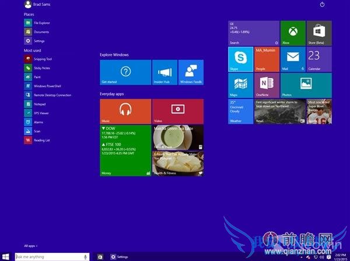The image size is (350, 261).
Task: Open Sports tile with football player
Action: pyautogui.click(x=319, y=111)
